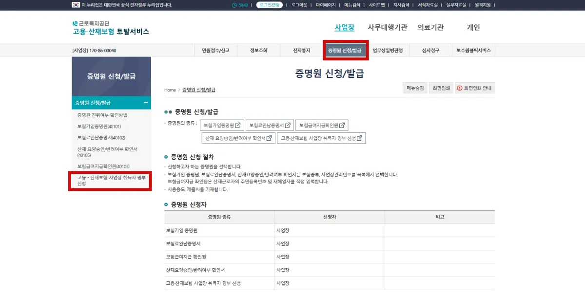Click the 보험가입 증명원 table cell
This screenshot has height=295, width=585.
tap(219, 230)
